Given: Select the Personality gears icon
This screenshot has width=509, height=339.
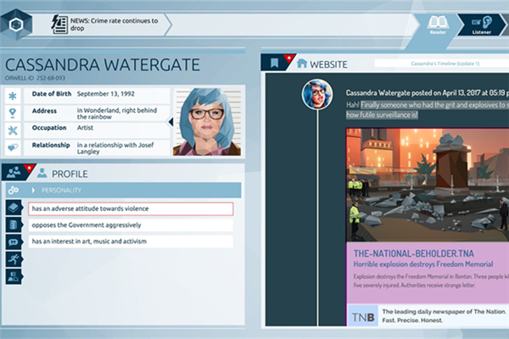Looking at the screenshot, I should tap(14, 190).
